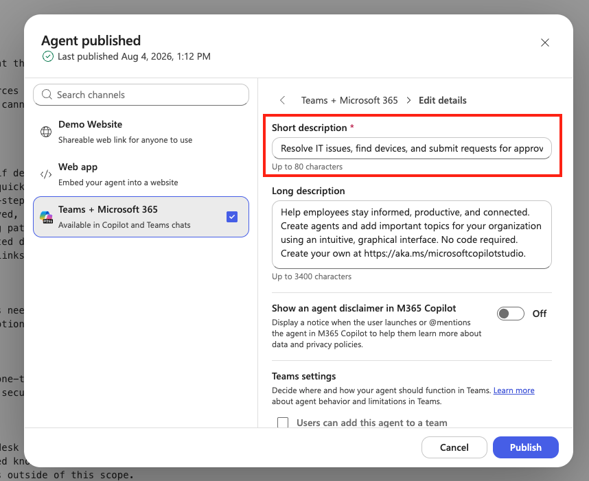589x481 pixels.
Task: Go back using the left chevron
Action: 282,100
